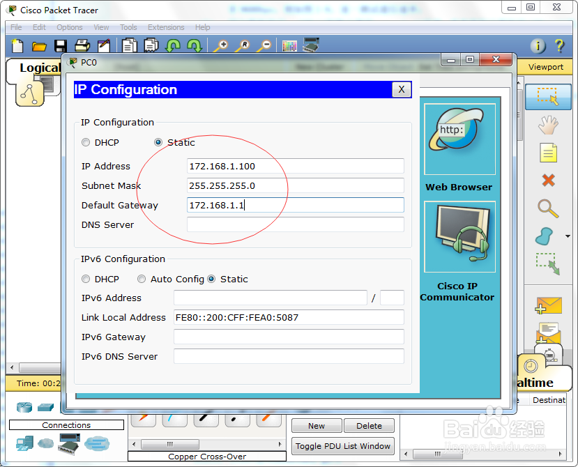The height and width of the screenshot is (467, 578).
Task: Open help with the question mark icon
Action: coord(559,46)
